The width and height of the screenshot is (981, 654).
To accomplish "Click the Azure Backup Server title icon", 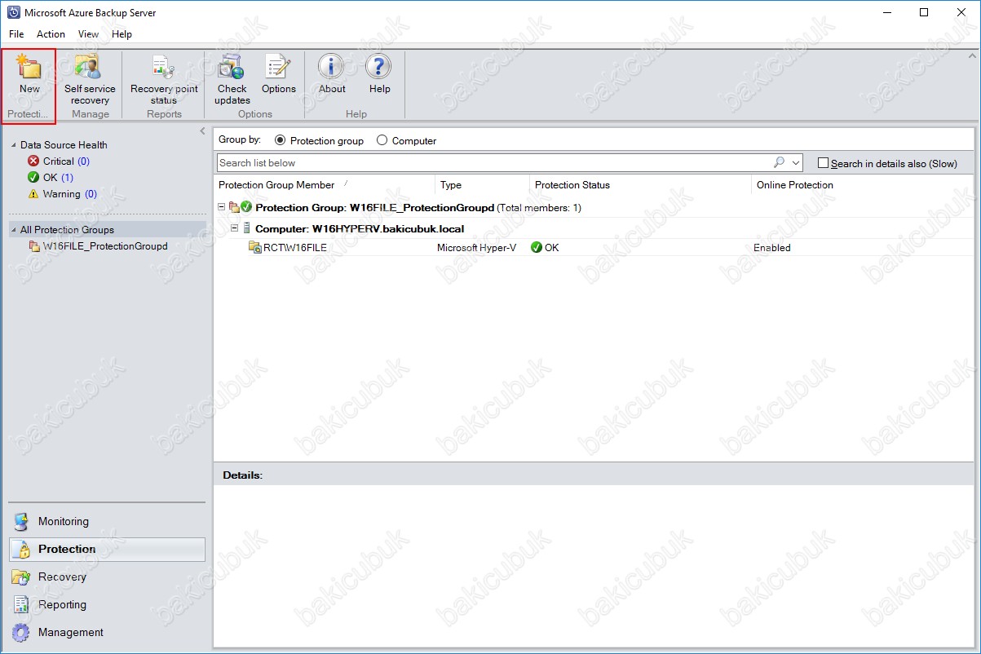I will (x=13, y=12).
